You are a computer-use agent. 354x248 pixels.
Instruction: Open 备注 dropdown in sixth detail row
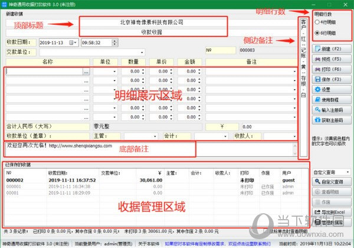pyautogui.click(x=294, y=117)
